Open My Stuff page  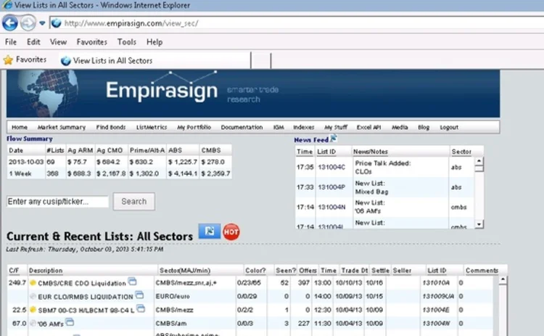(336, 128)
